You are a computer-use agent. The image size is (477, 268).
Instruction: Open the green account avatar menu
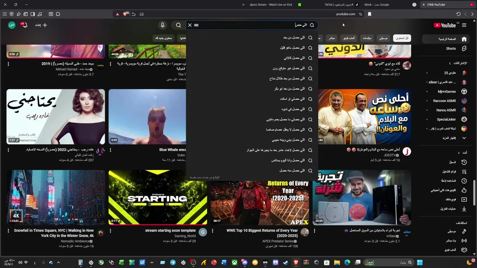point(12,25)
